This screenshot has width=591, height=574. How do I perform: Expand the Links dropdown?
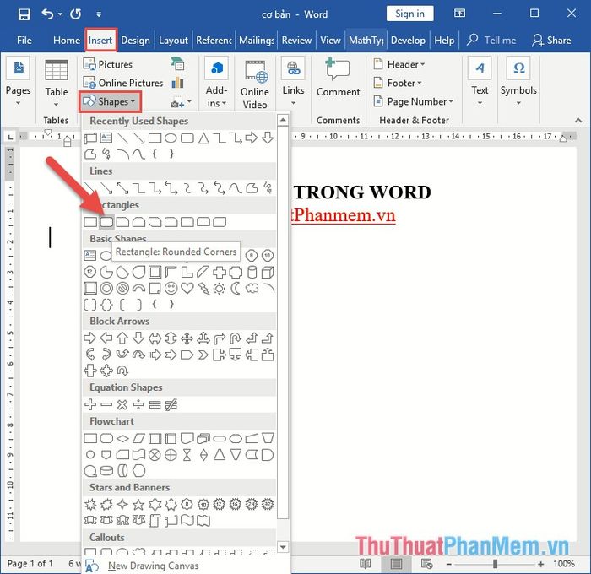point(293,81)
